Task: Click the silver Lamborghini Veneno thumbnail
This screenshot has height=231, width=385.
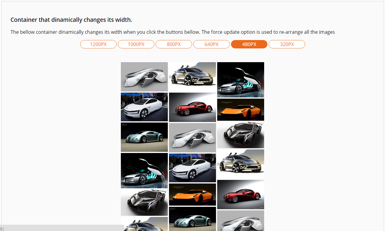Action: (241, 135)
